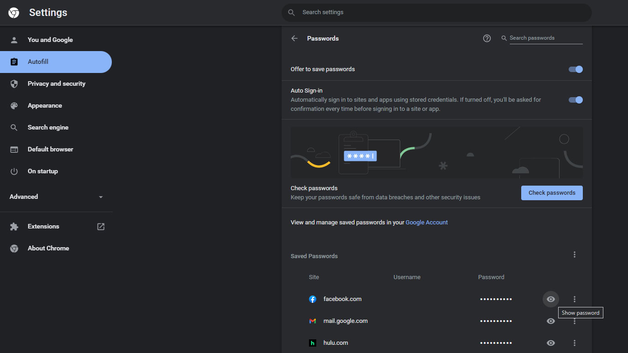The width and height of the screenshot is (628, 353).
Task: Click the facebook.com site icon
Action: tap(313, 299)
